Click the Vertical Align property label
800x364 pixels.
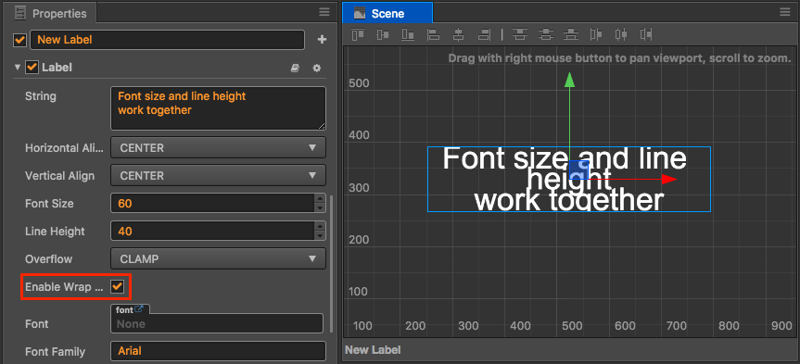tap(59, 175)
